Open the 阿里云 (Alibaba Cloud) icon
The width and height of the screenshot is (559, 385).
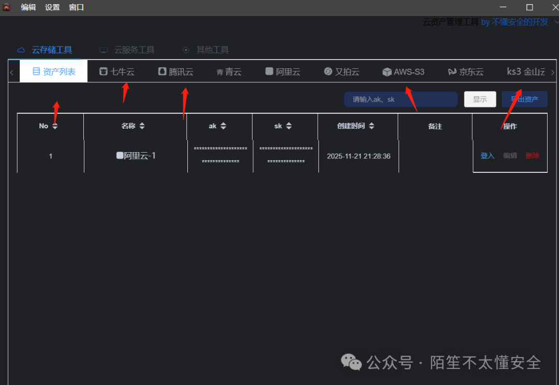[x=269, y=72]
